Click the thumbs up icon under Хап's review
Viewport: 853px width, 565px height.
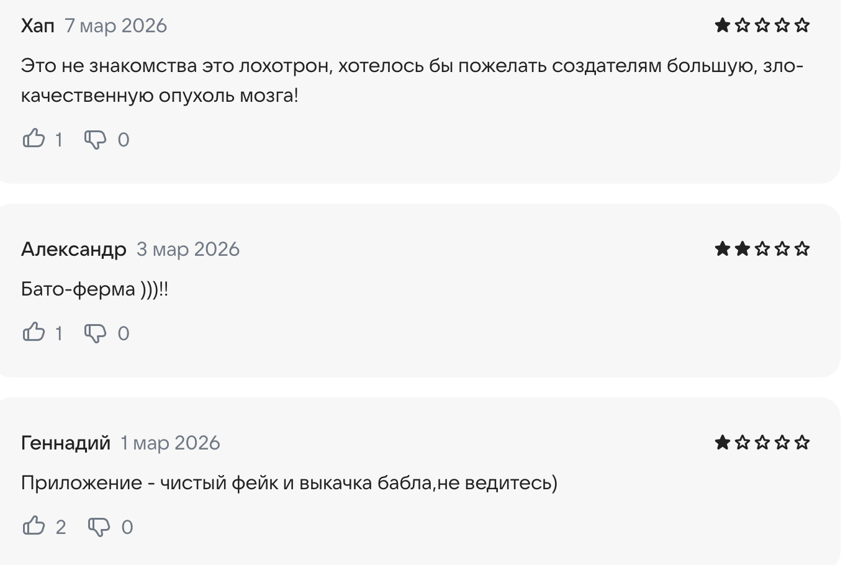pos(34,138)
